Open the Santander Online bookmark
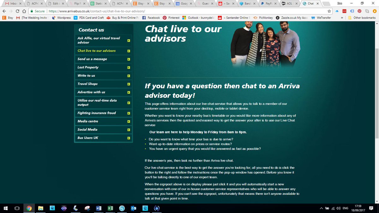The width and height of the screenshot is (379, 213). click(x=234, y=18)
